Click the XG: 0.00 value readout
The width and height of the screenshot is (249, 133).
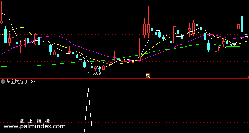click(x=38, y=82)
